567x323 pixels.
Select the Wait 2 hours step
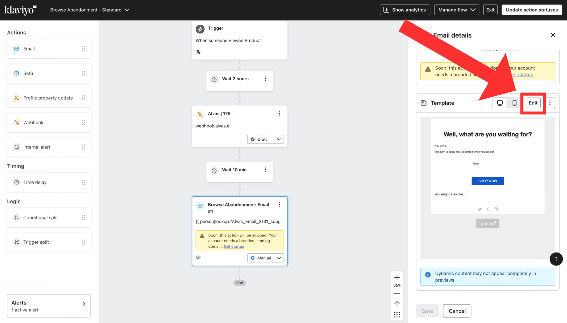click(x=240, y=81)
